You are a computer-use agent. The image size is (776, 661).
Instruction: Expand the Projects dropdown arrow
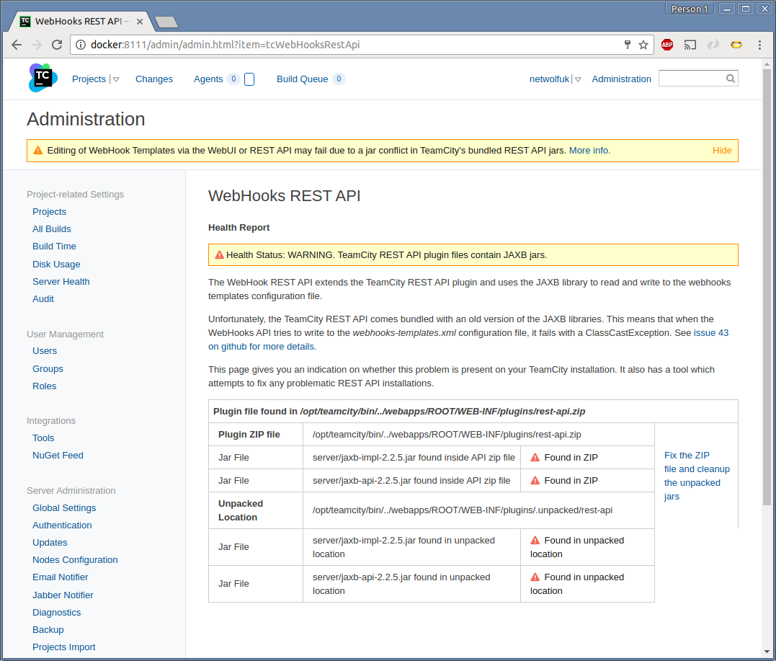coord(116,79)
